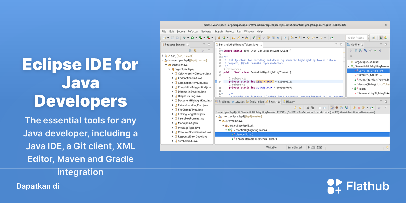This screenshot has width=406, height=203.
Task: Switch to the Declaration tab
Action: coord(255,101)
